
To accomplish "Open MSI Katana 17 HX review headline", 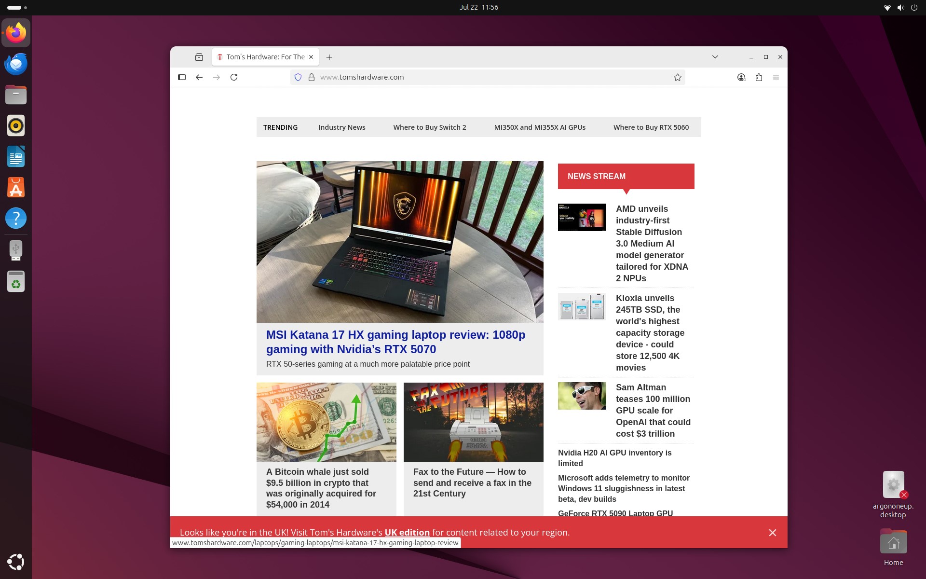I will [x=395, y=342].
